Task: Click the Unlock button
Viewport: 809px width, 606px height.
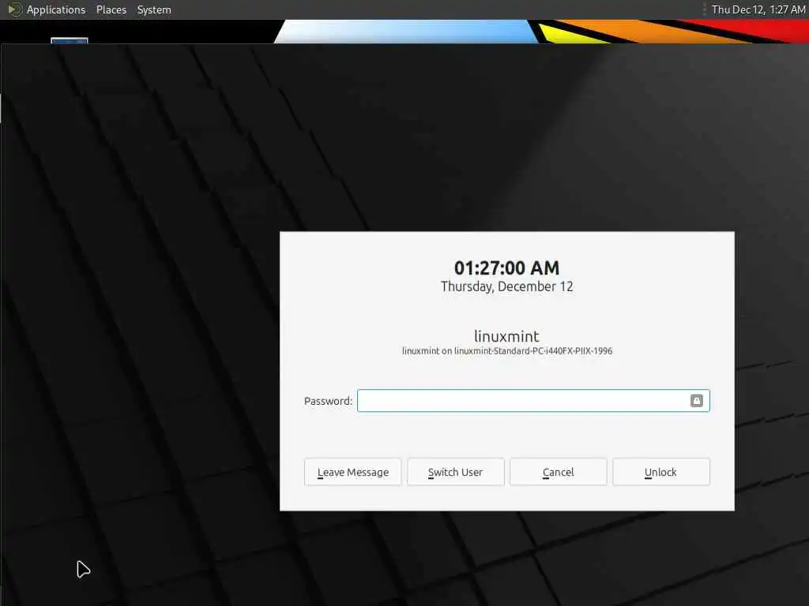Action: coord(661,472)
